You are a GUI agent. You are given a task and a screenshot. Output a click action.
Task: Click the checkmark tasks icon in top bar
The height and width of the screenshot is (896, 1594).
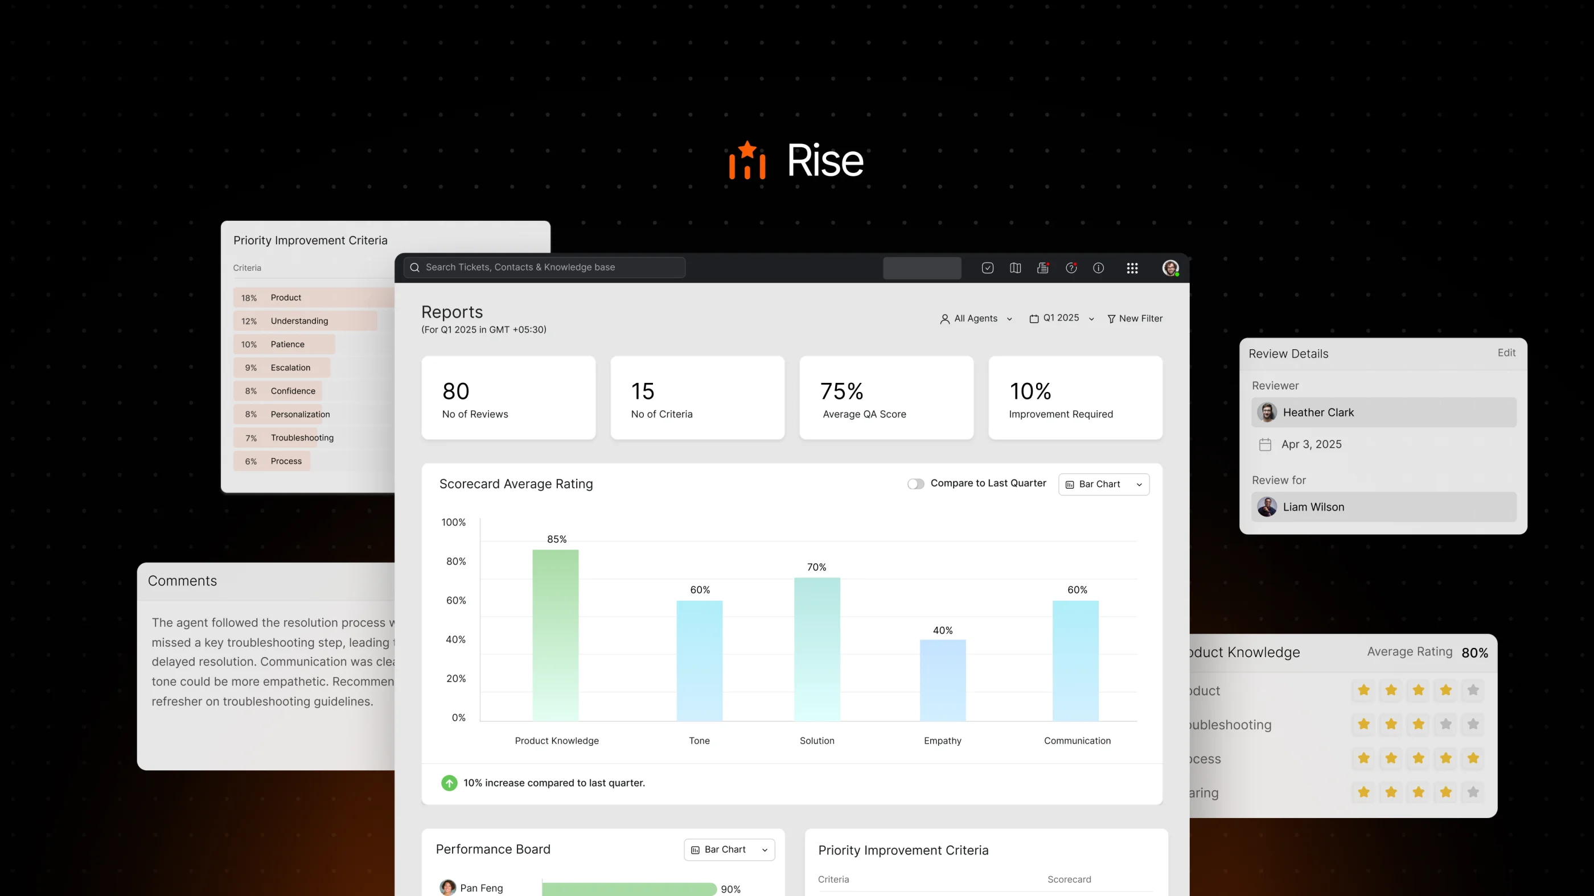988,268
